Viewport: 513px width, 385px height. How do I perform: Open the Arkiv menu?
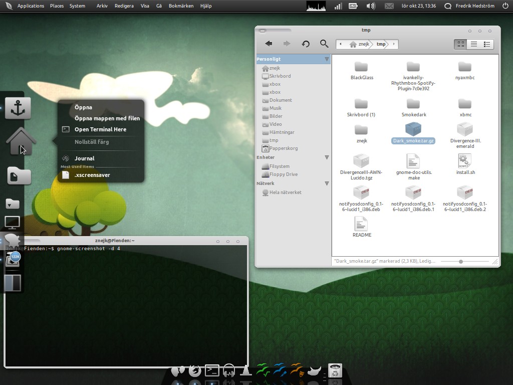click(102, 6)
